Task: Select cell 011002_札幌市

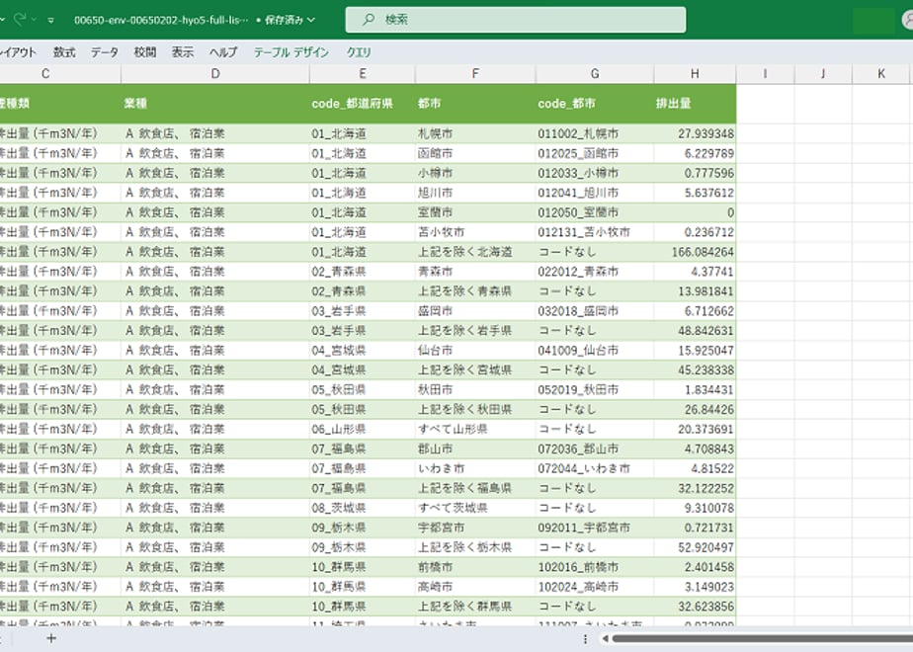Action: tap(595, 134)
